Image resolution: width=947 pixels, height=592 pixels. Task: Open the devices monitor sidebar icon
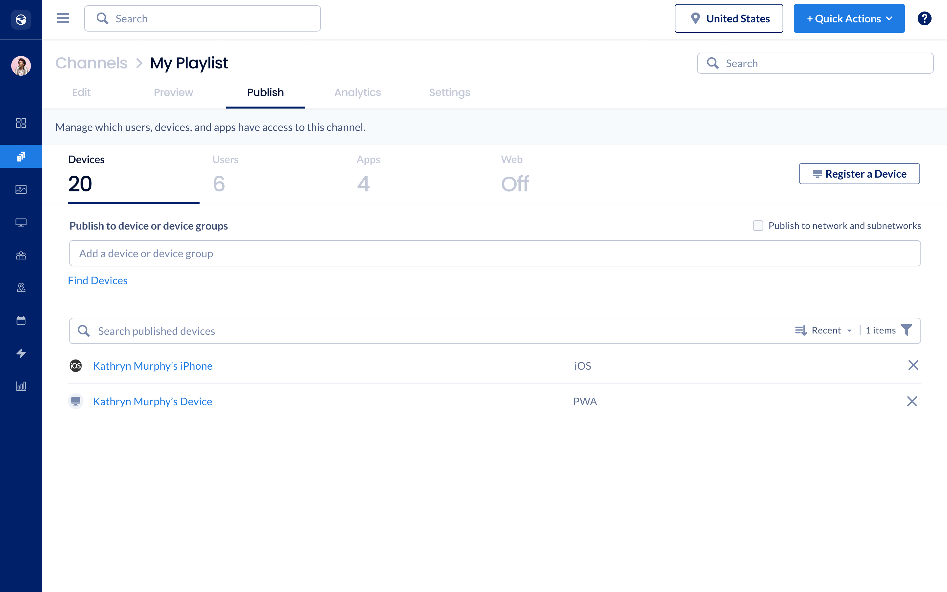(21, 222)
